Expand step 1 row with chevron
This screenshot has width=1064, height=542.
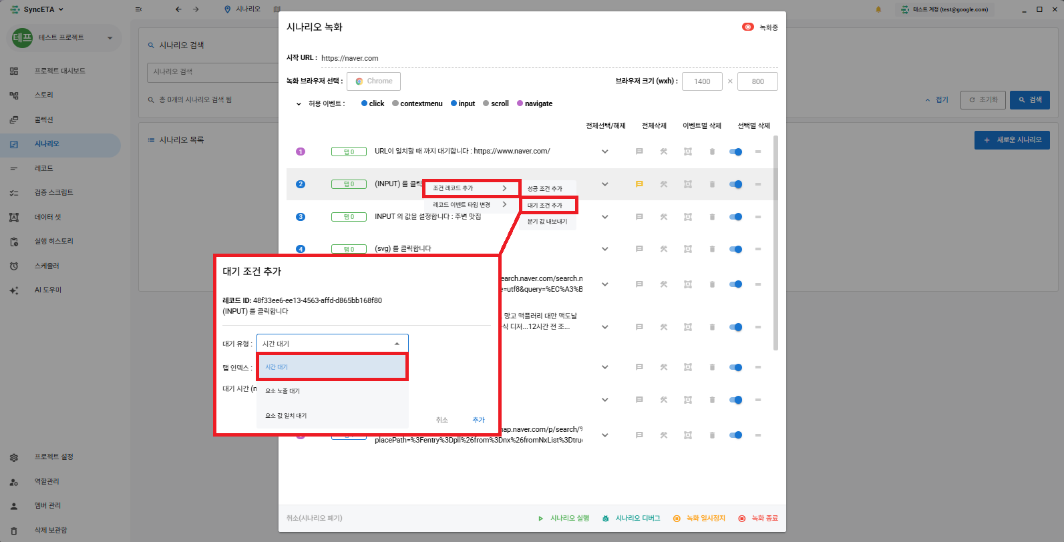point(604,152)
